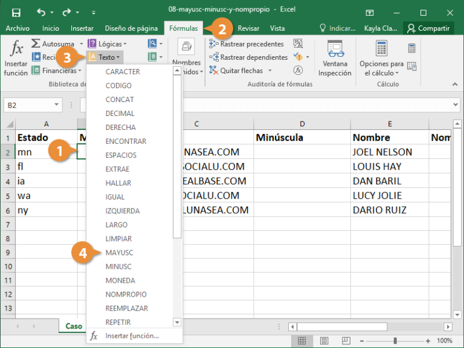Click Rastrear precedentes
The width and height of the screenshot is (464, 348).
point(246,43)
